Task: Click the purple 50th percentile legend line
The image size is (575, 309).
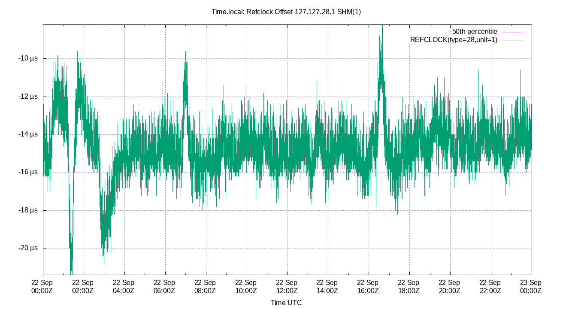Action: pyautogui.click(x=513, y=32)
